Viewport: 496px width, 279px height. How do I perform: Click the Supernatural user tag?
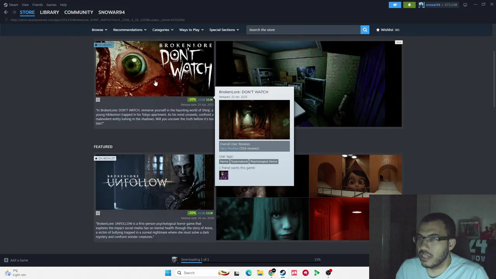coord(239,161)
